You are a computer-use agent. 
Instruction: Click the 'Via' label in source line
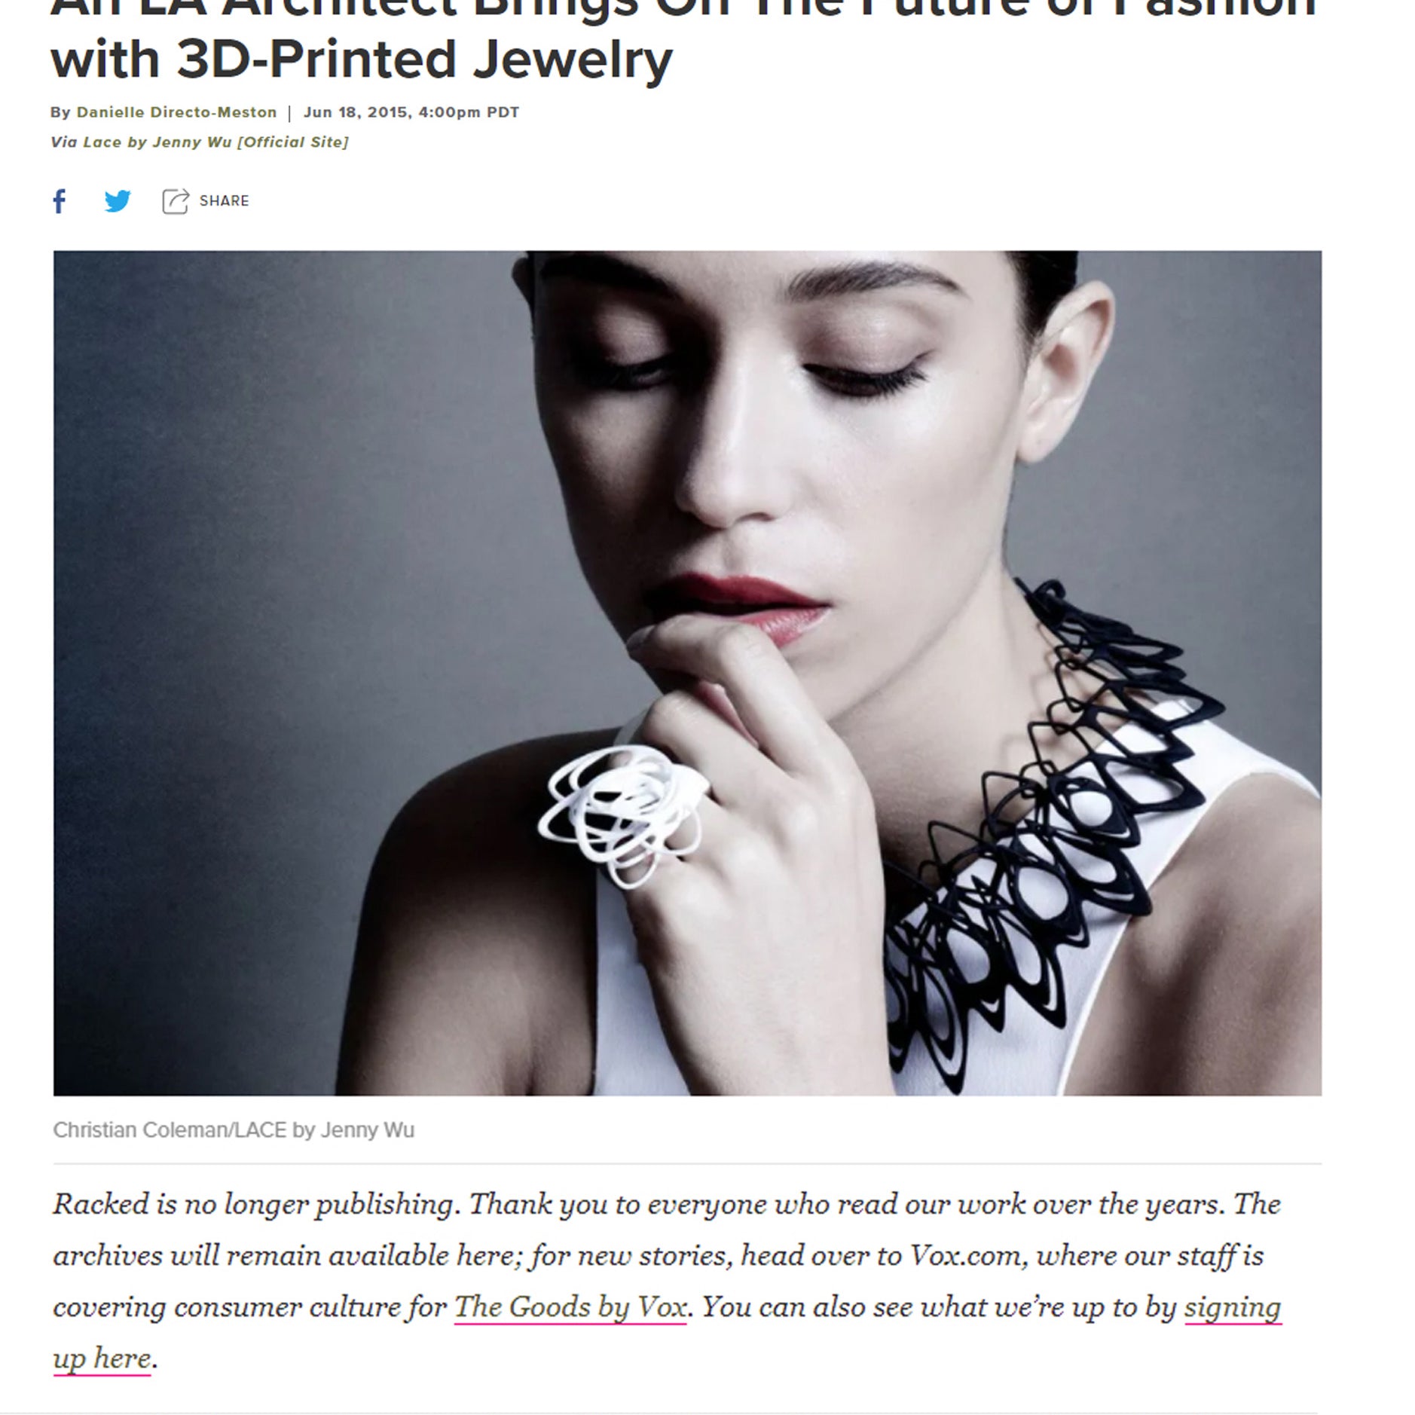(63, 142)
